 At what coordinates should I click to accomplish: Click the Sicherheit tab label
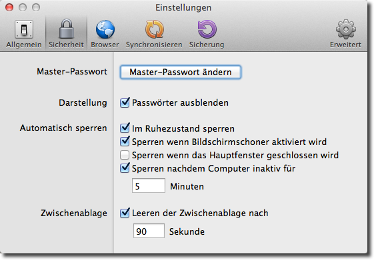coord(66,45)
